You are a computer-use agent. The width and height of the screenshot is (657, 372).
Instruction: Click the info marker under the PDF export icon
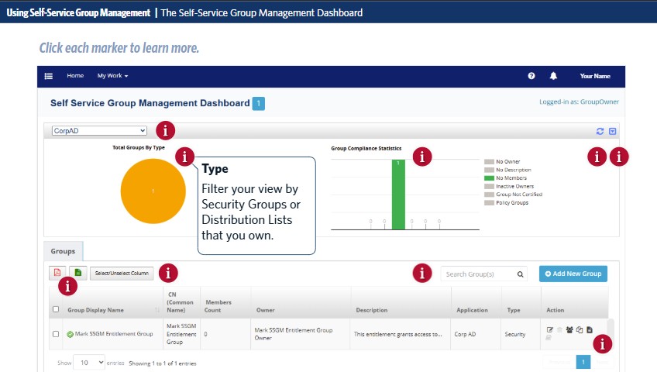coord(67,287)
